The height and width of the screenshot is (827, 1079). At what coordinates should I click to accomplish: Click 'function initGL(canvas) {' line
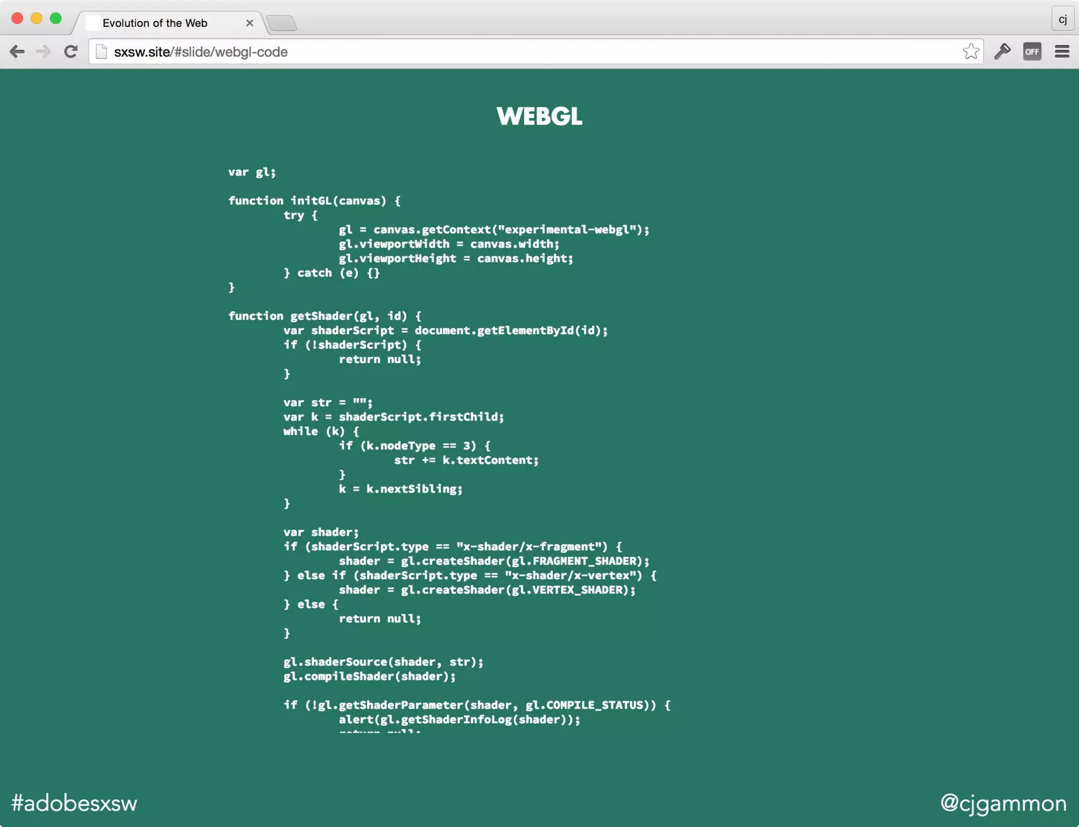tap(315, 201)
